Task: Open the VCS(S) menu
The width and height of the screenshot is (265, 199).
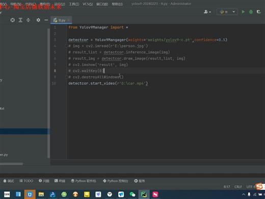Action: click(88, 4)
